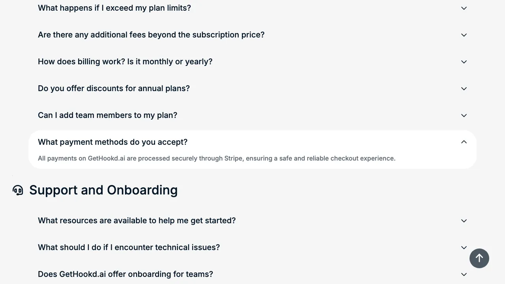
Task: Click "Are there any additional fees" question text
Action: point(151,35)
